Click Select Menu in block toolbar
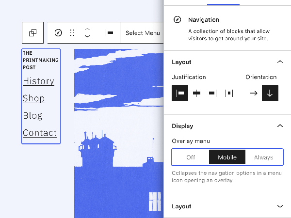291x218 pixels. [142, 33]
